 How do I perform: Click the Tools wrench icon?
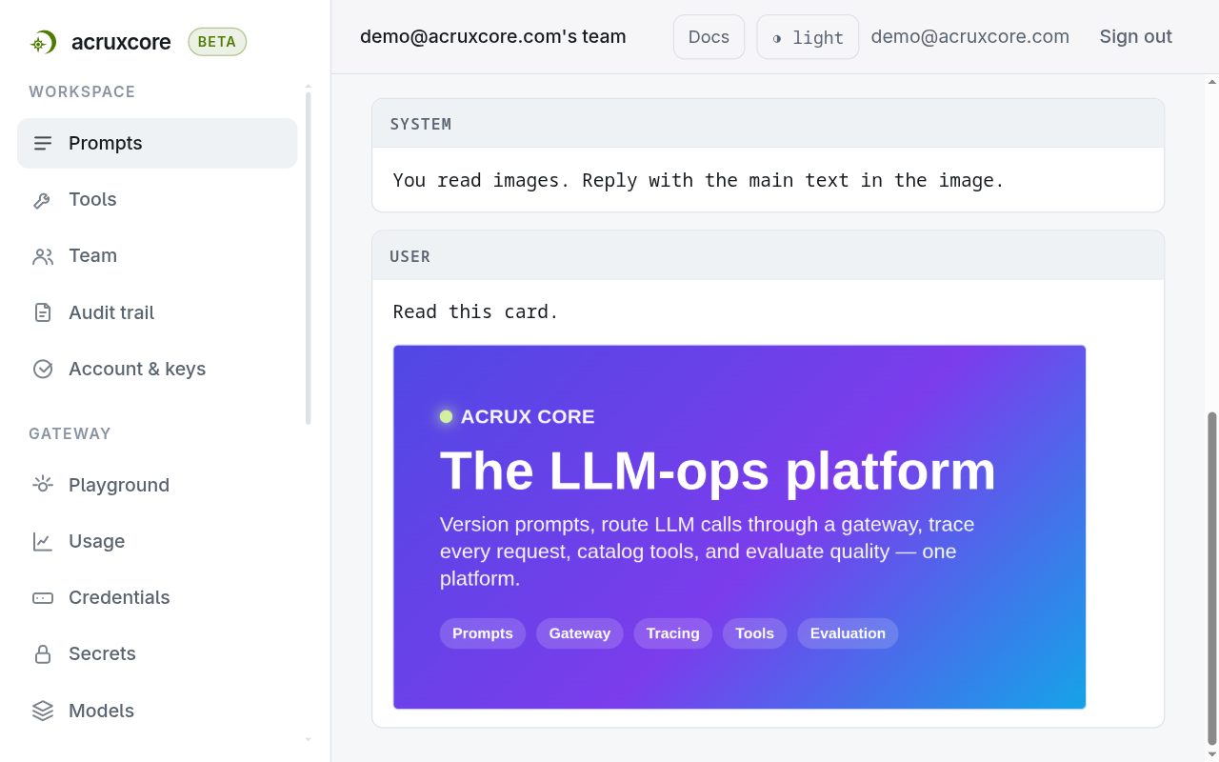pyautogui.click(x=43, y=200)
